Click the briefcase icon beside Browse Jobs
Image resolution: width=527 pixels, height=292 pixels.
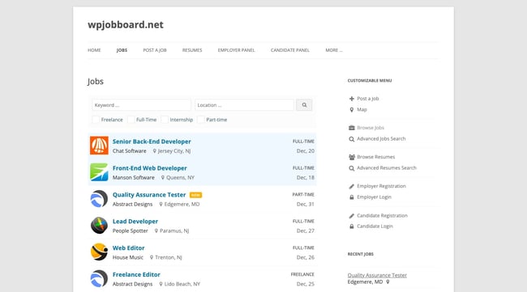pos(352,128)
